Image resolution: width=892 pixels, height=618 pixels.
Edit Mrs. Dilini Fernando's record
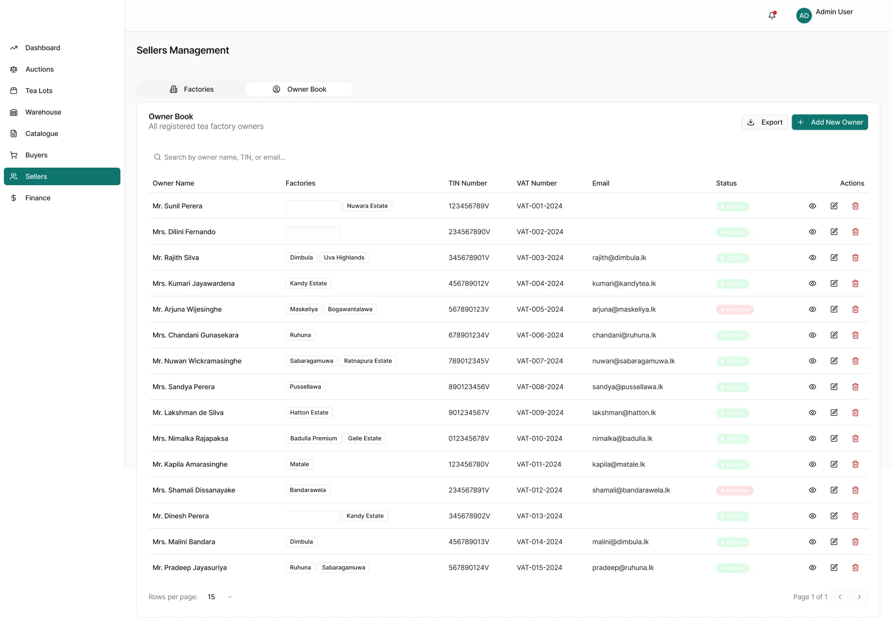click(x=834, y=232)
